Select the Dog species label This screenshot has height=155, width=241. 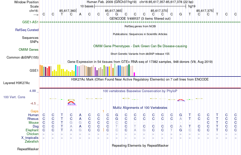point(36,126)
